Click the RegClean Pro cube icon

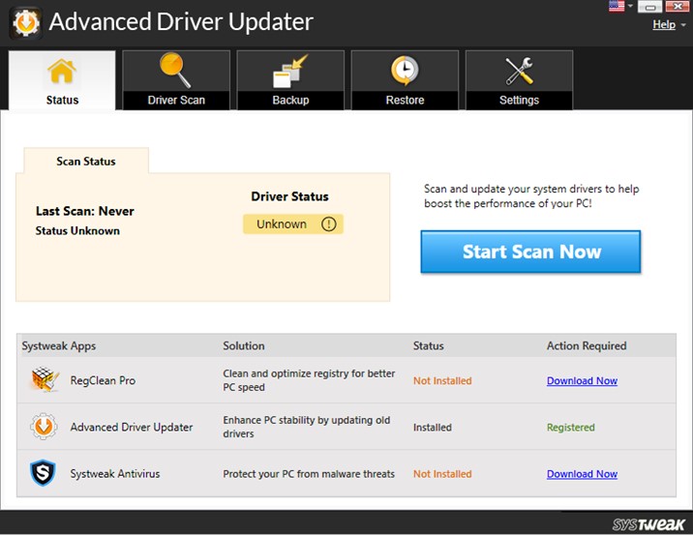click(45, 379)
